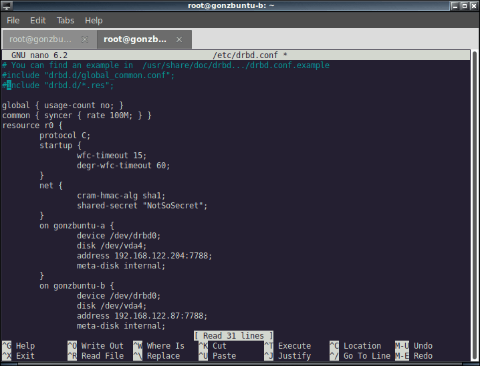
Task: Open the Tabs menu
Action: (x=66, y=21)
